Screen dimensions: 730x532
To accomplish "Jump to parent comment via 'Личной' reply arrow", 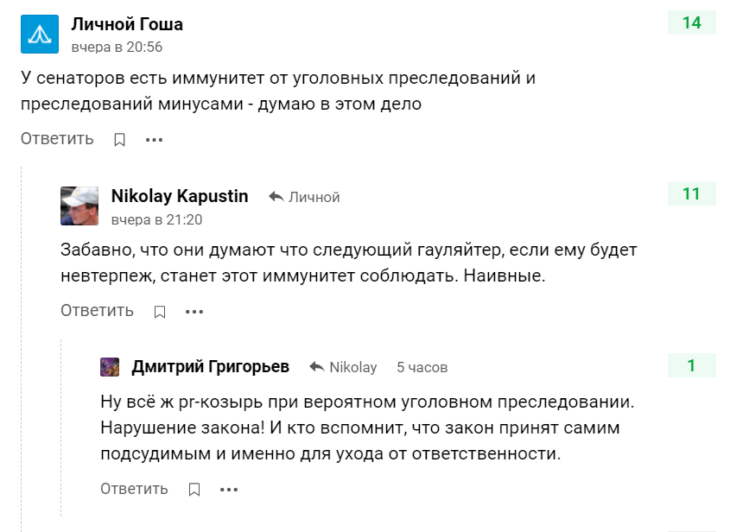I will tap(304, 197).
